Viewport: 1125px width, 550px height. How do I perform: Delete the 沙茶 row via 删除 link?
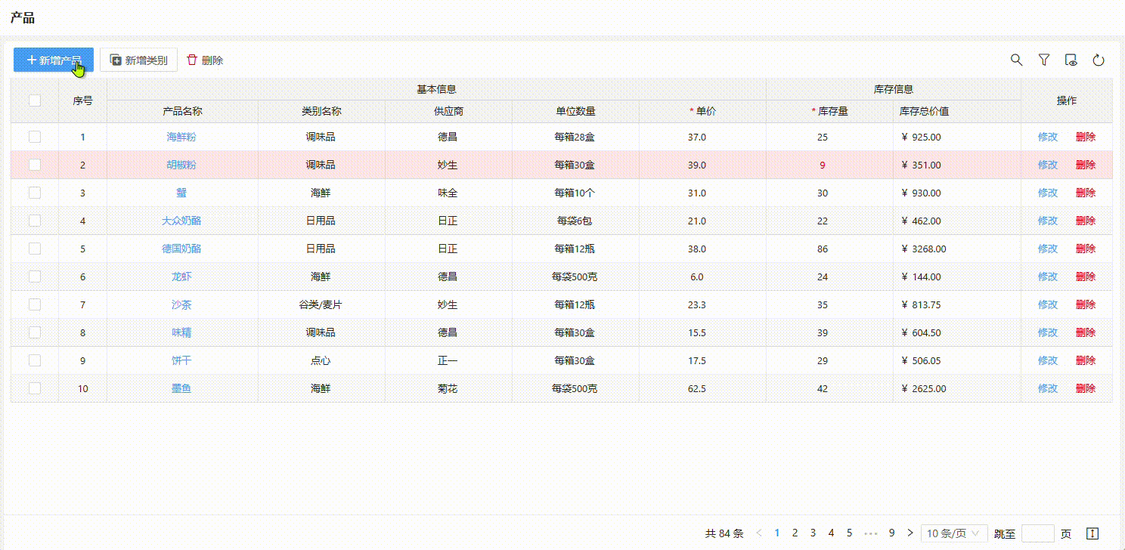[1085, 304]
